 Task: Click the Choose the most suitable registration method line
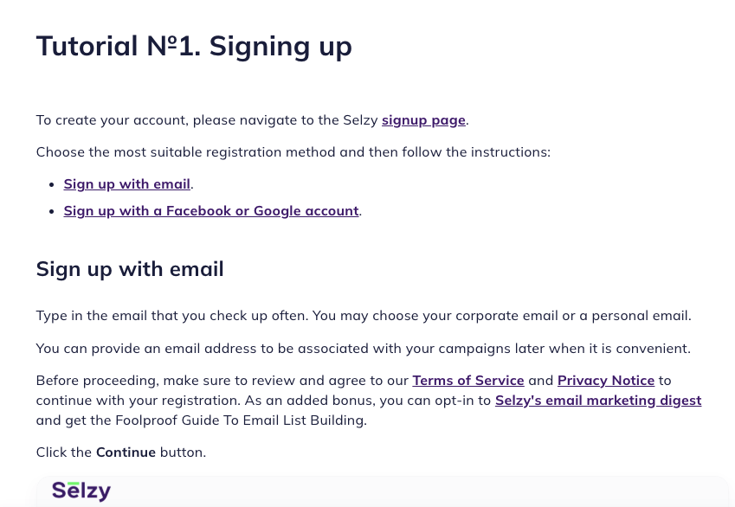(x=293, y=152)
